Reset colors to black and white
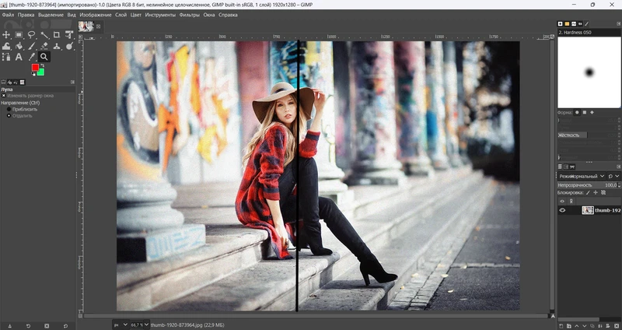The height and width of the screenshot is (330, 622). click(x=33, y=74)
